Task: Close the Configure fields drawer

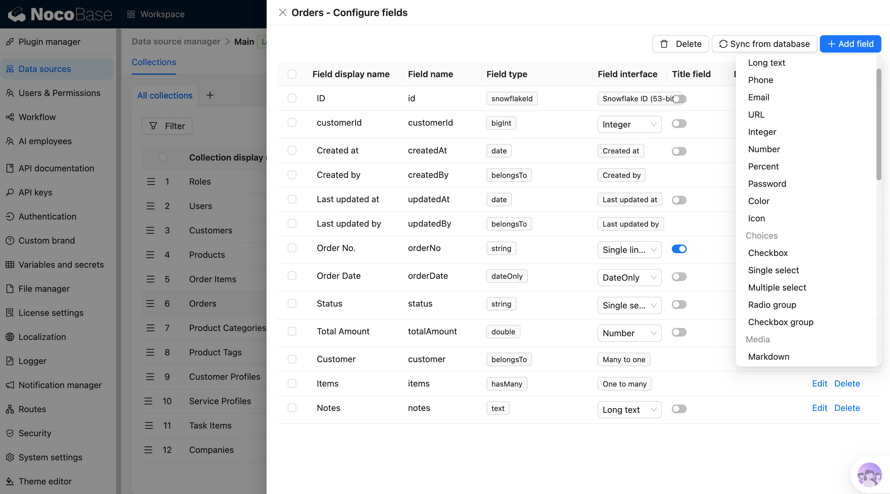Action: pyautogui.click(x=282, y=12)
